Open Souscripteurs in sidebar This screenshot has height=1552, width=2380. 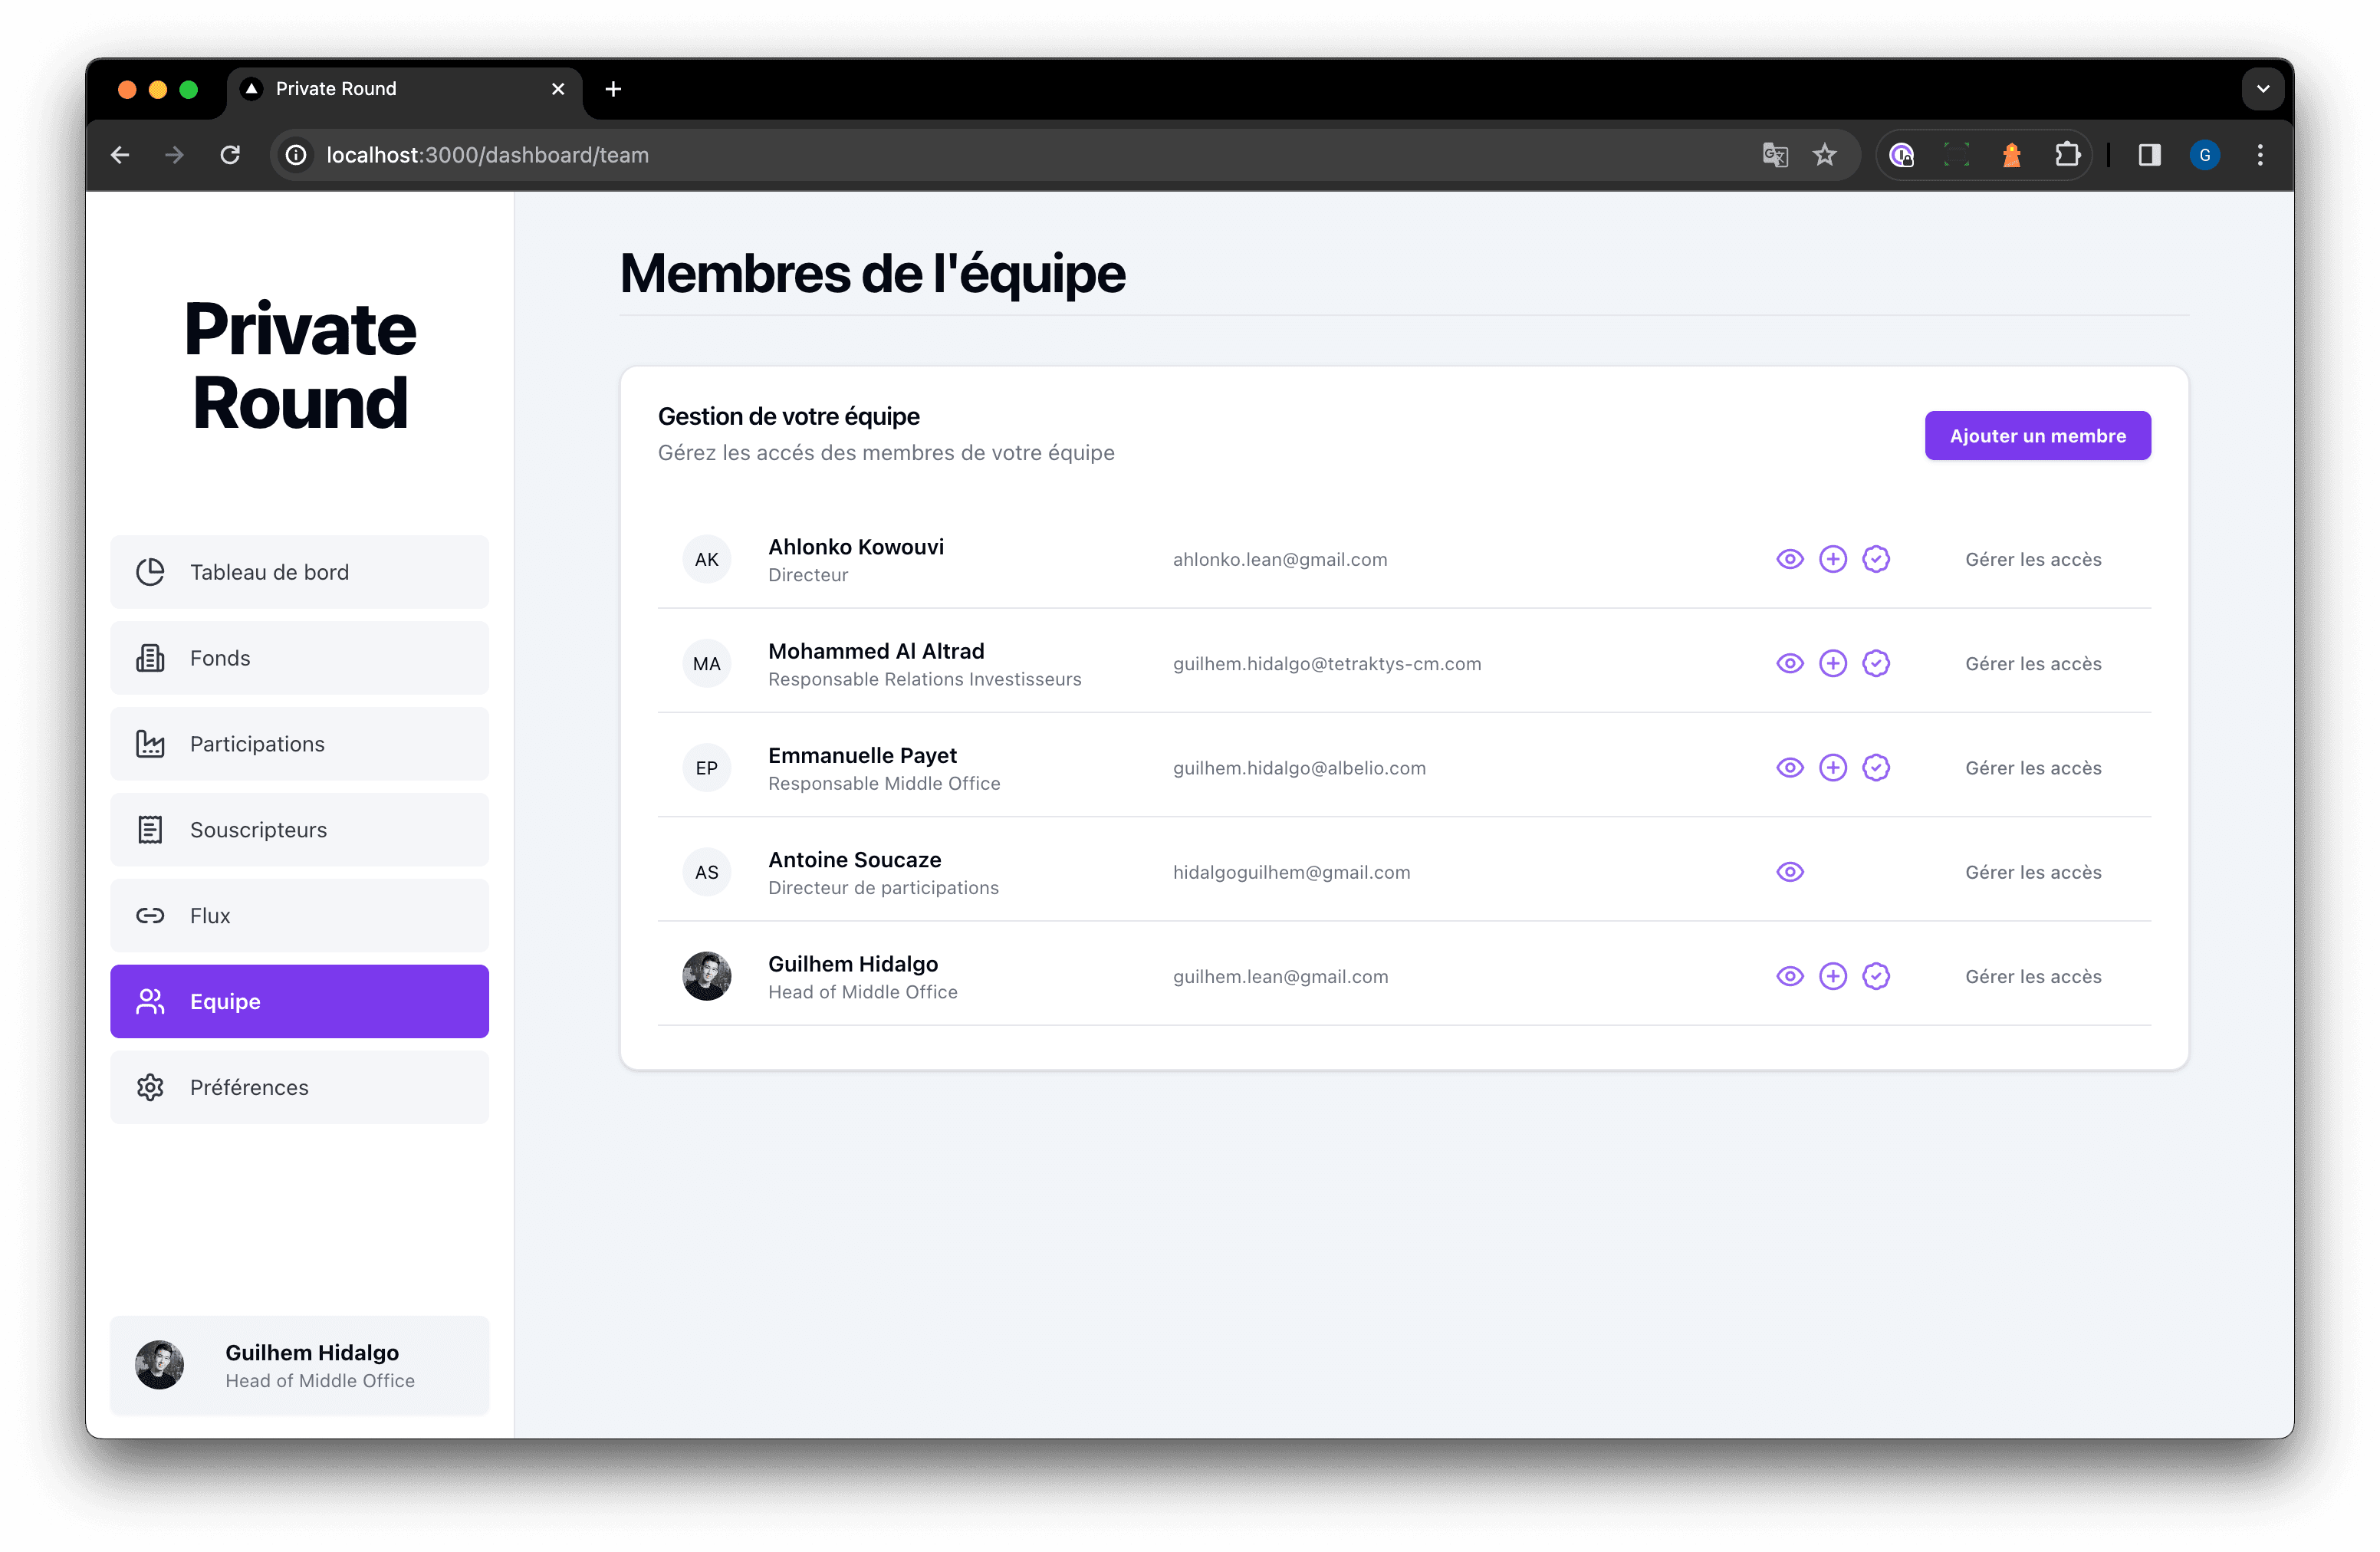[299, 830]
